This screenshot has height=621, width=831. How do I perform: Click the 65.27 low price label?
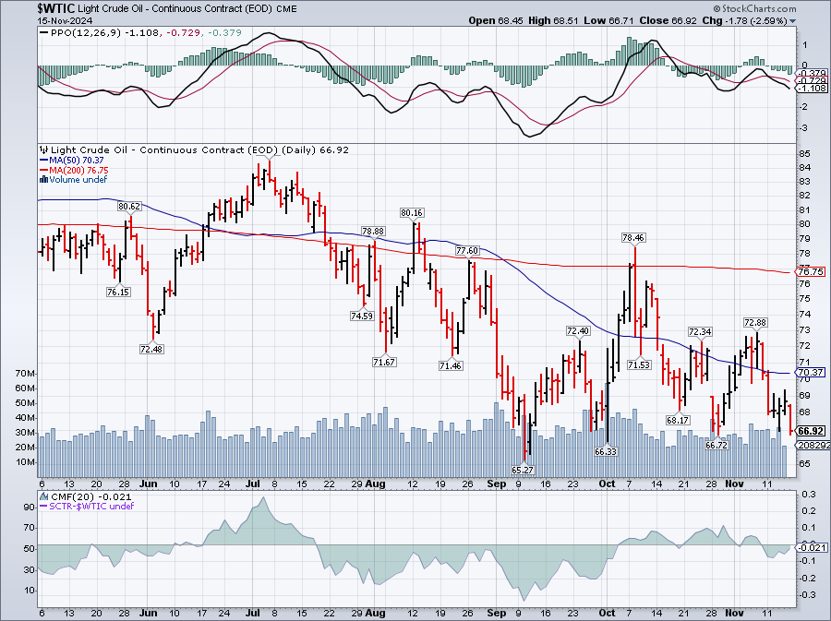click(x=524, y=470)
